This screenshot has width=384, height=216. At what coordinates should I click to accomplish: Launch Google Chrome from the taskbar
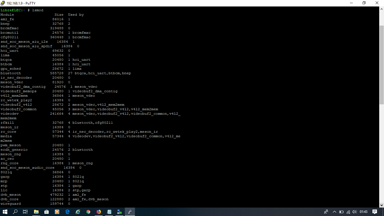(88, 212)
